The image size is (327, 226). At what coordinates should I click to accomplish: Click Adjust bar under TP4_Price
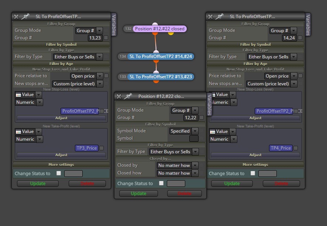[255, 155]
